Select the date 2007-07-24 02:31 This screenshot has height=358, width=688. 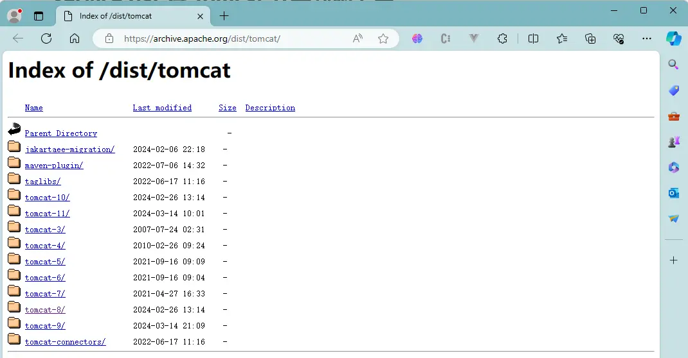coord(169,230)
